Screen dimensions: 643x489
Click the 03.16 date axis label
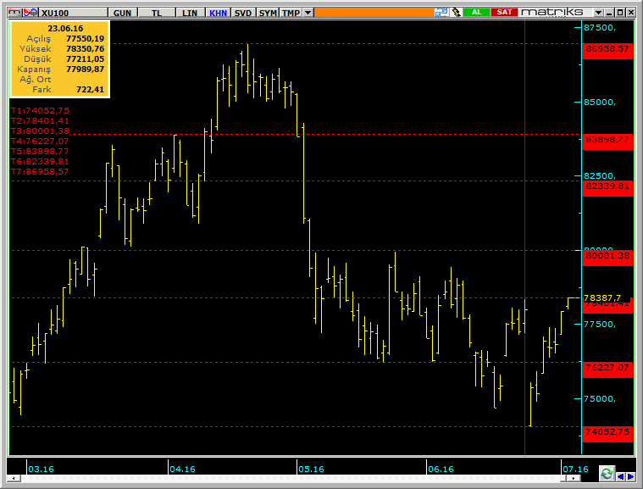pyautogui.click(x=41, y=469)
